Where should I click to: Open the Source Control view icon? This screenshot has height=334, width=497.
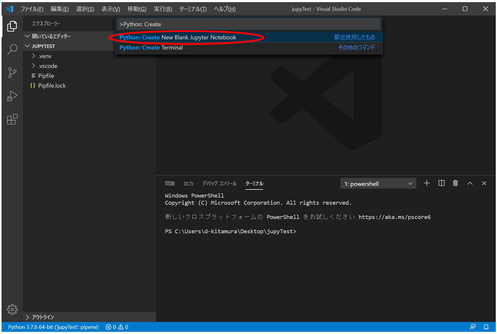[12, 73]
